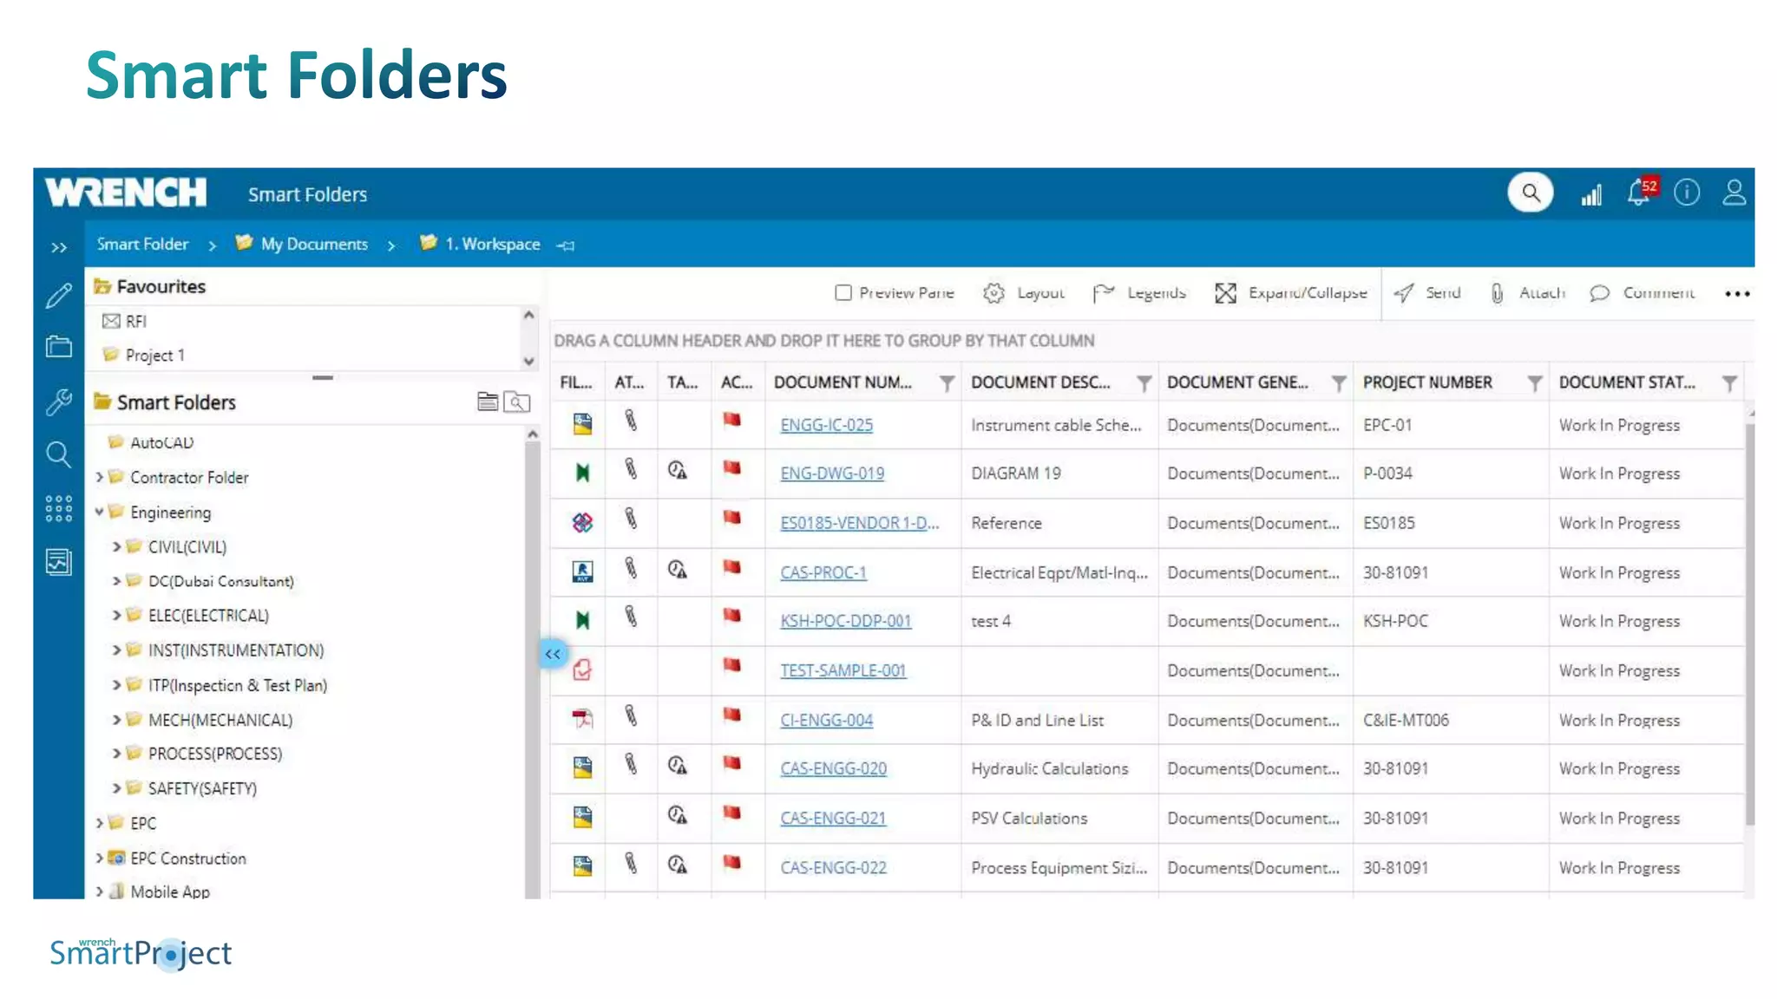Open the three-dot more options menu

[1737, 294]
